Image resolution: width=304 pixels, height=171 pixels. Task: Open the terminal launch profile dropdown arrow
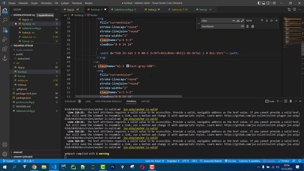(281, 101)
